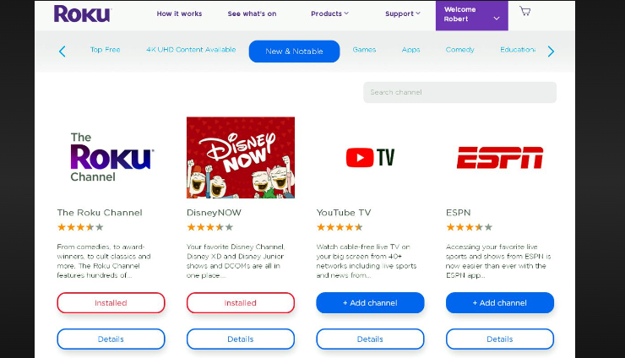
Task: Open the DisneyNOW channel artwork
Action: pyautogui.click(x=241, y=157)
